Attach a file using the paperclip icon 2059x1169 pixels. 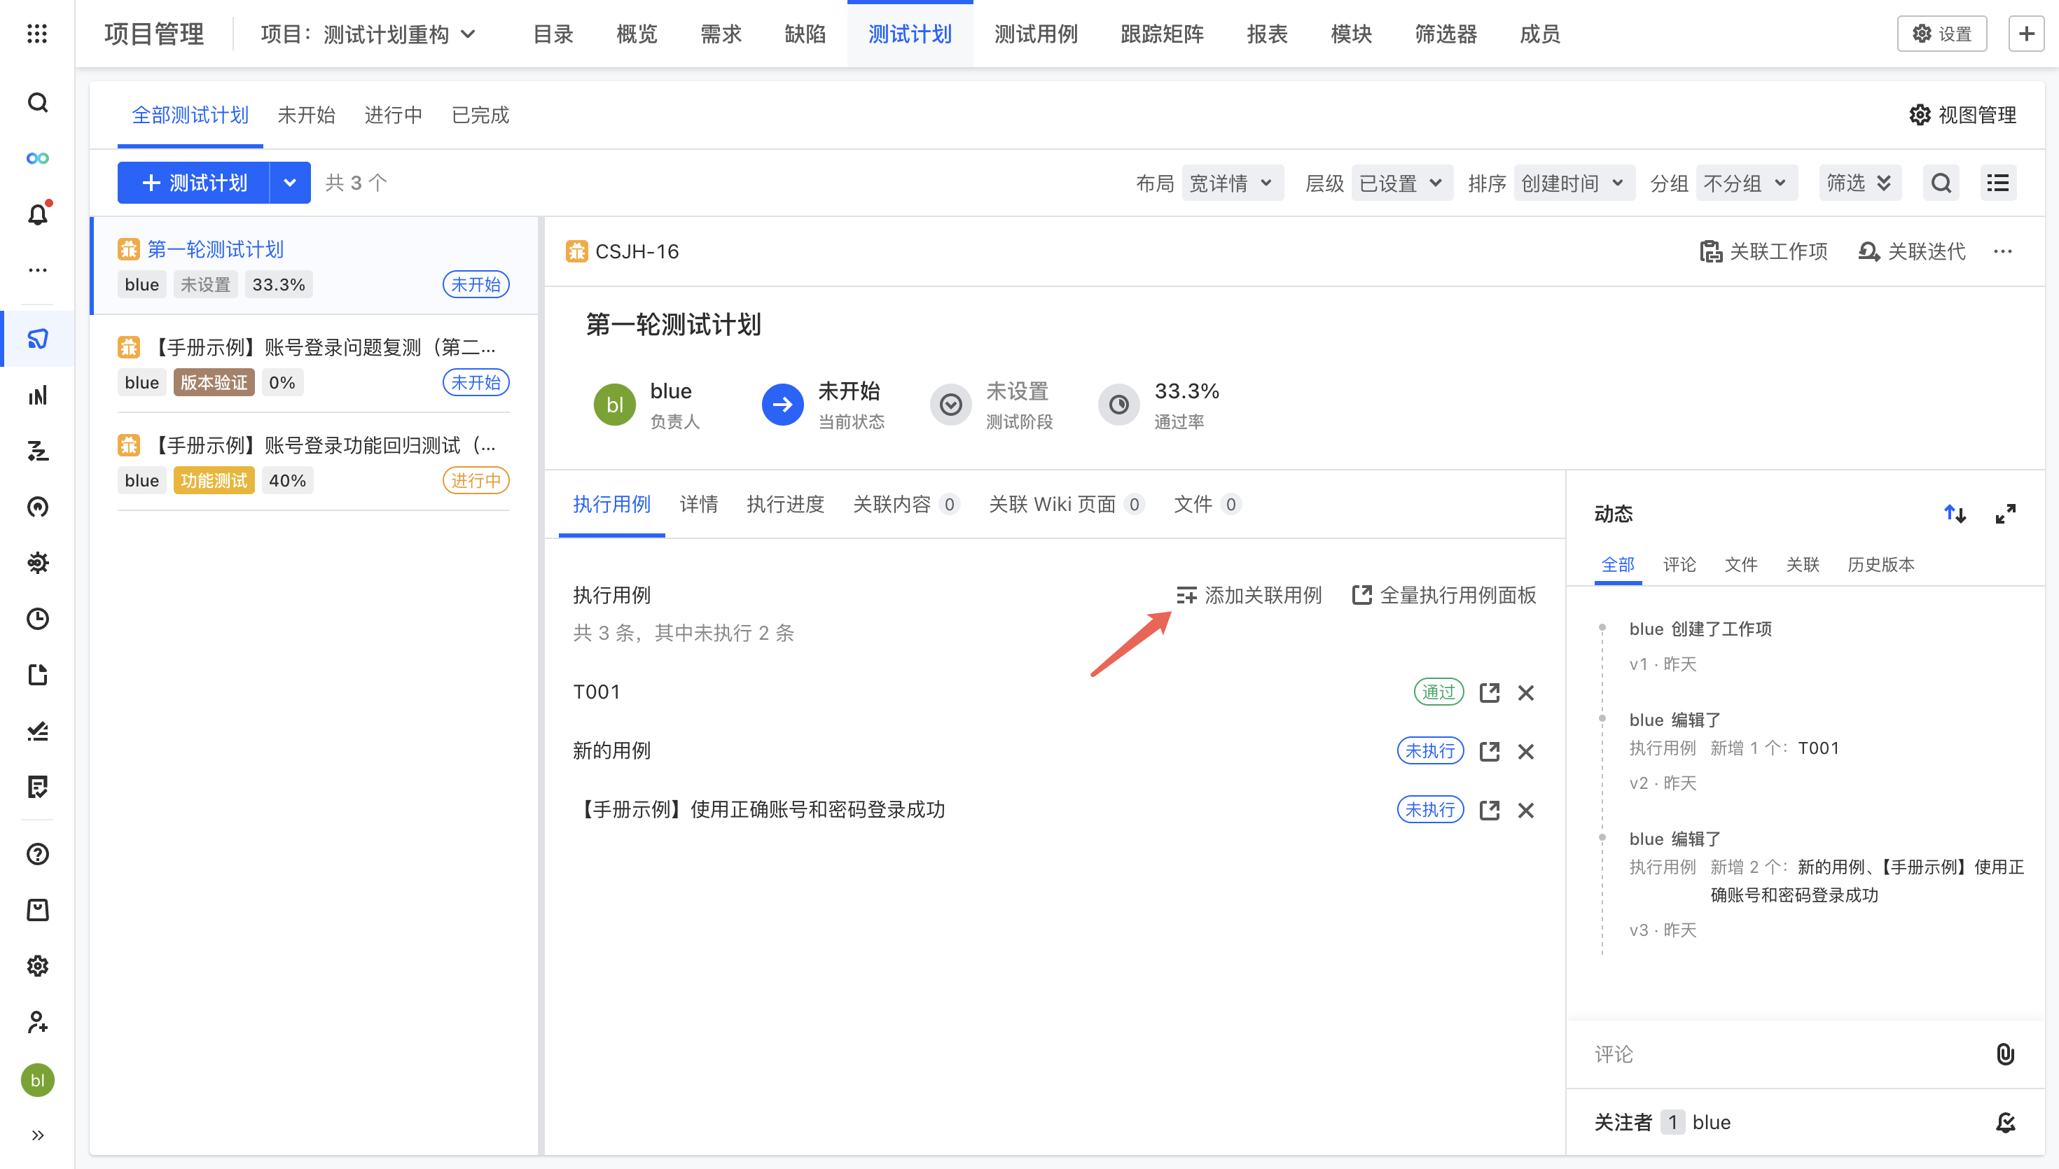pos(2005,1054)
